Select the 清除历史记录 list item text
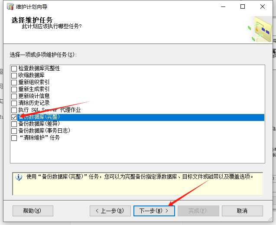This screenshot has width=276, height=225. pos(34,103)
